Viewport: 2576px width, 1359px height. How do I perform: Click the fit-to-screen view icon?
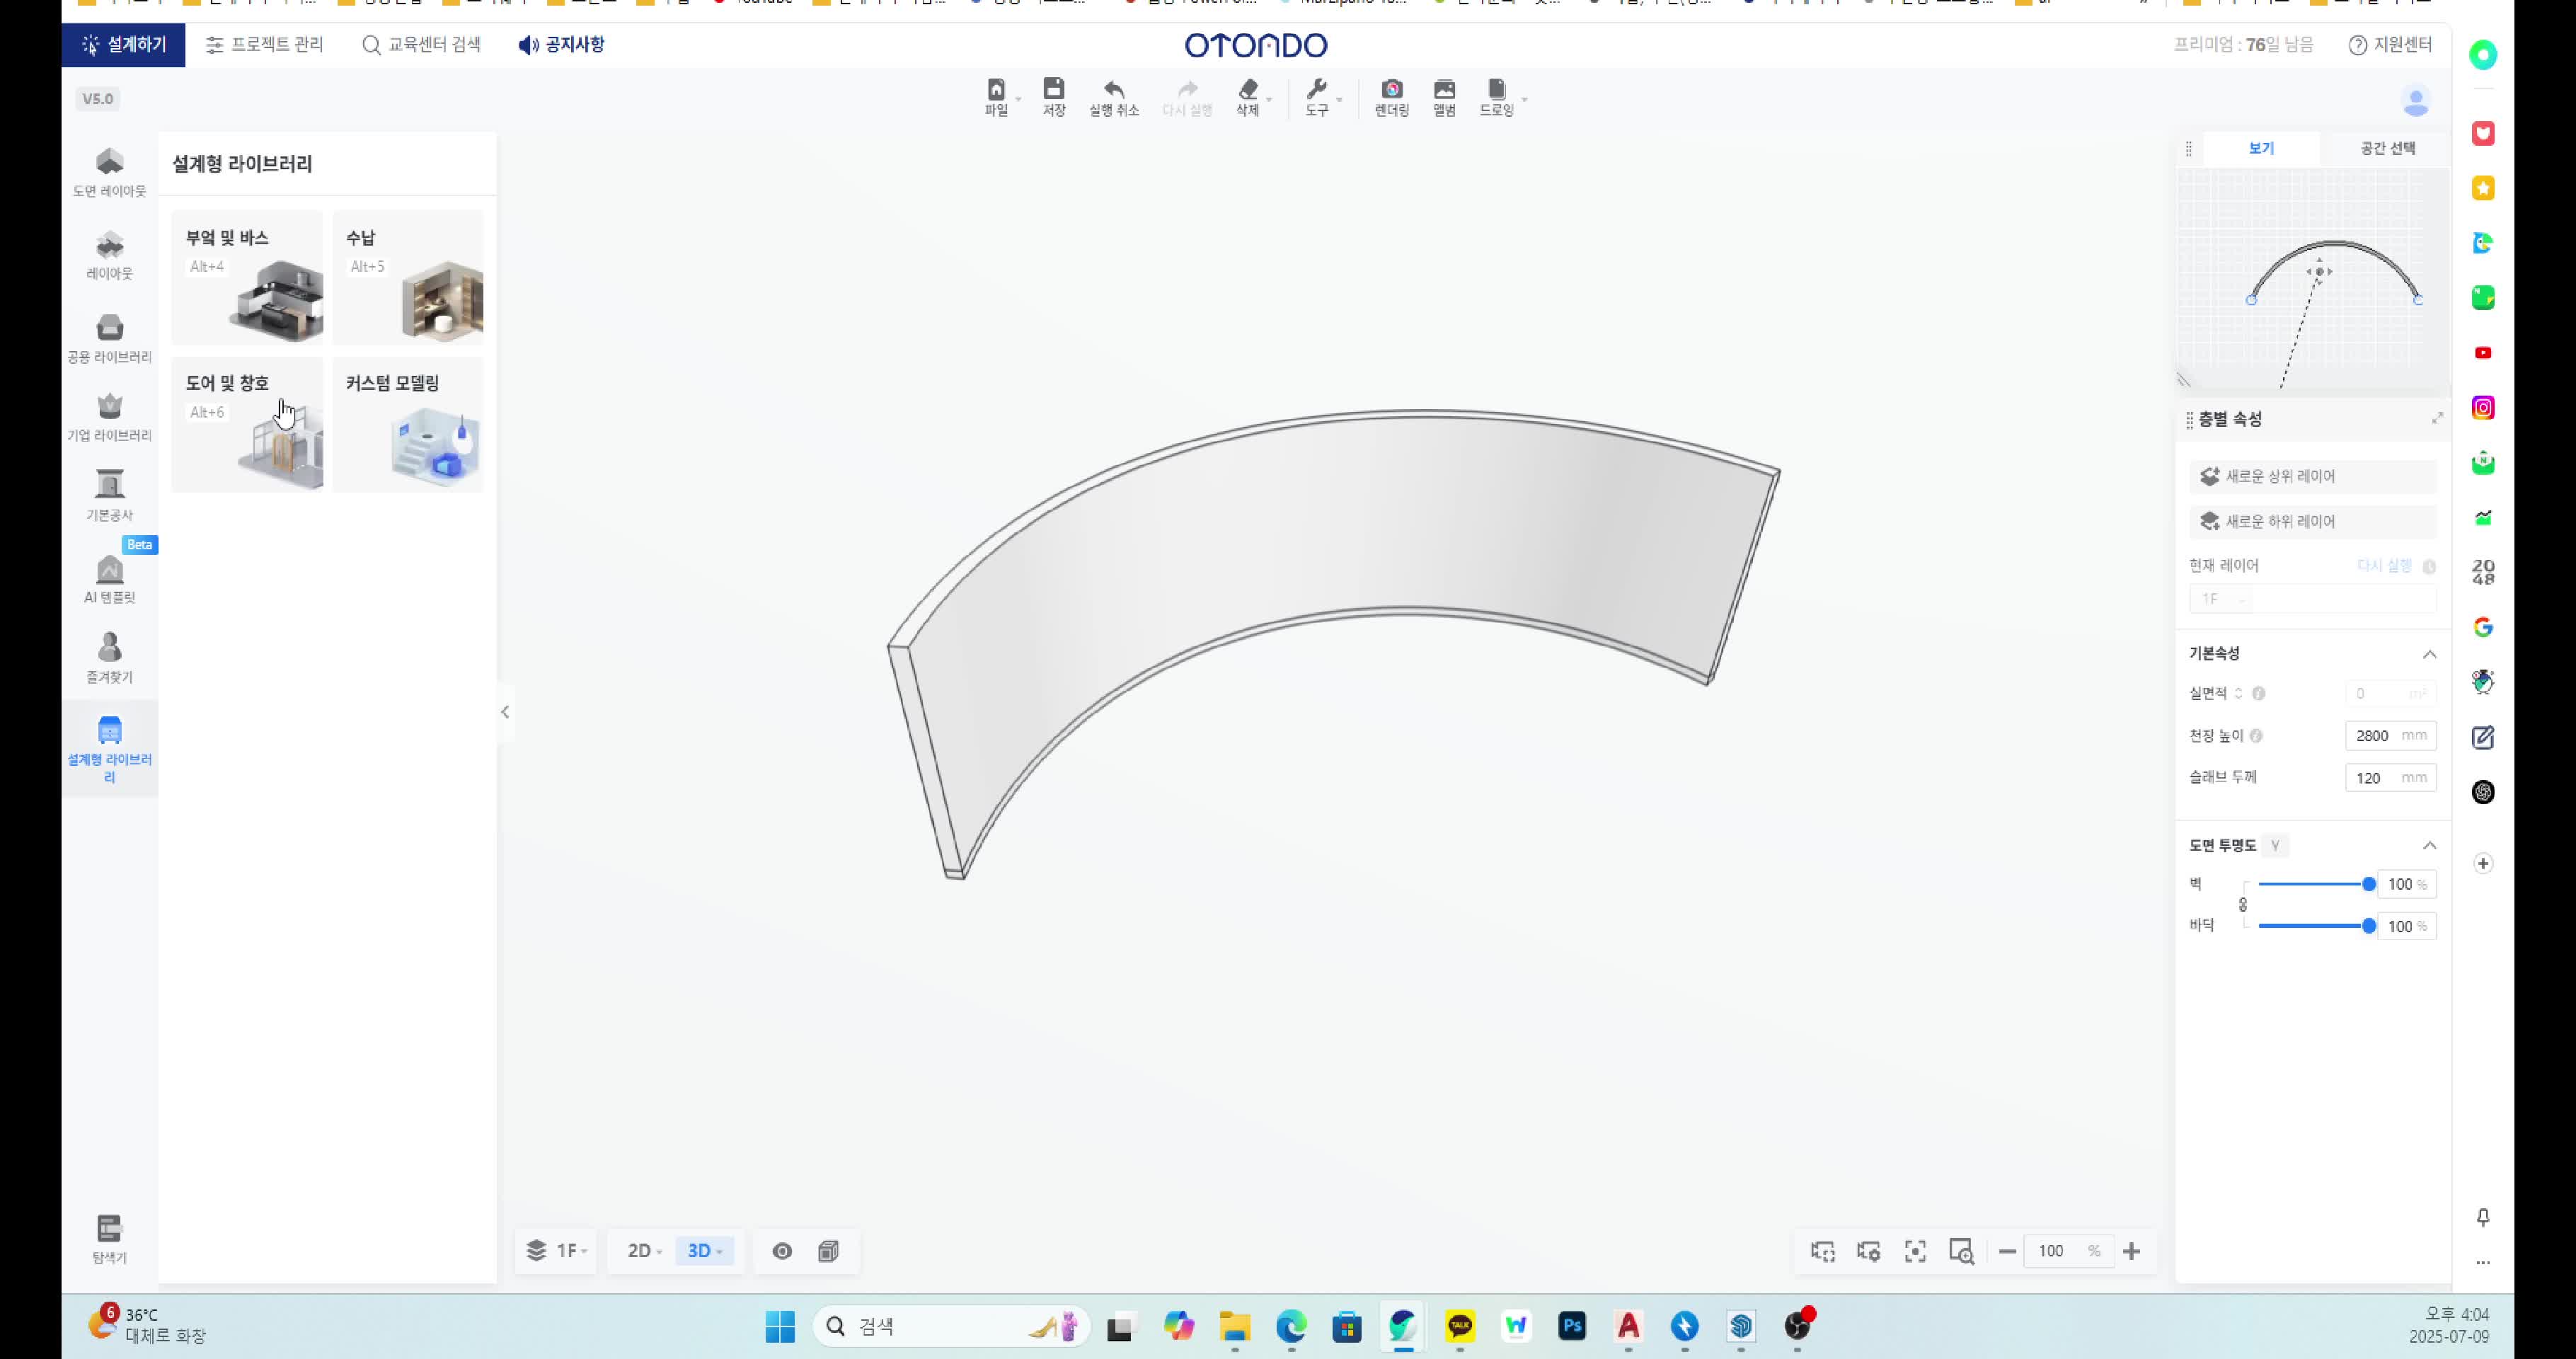pyautogui.click(x=1914, y=1251)
